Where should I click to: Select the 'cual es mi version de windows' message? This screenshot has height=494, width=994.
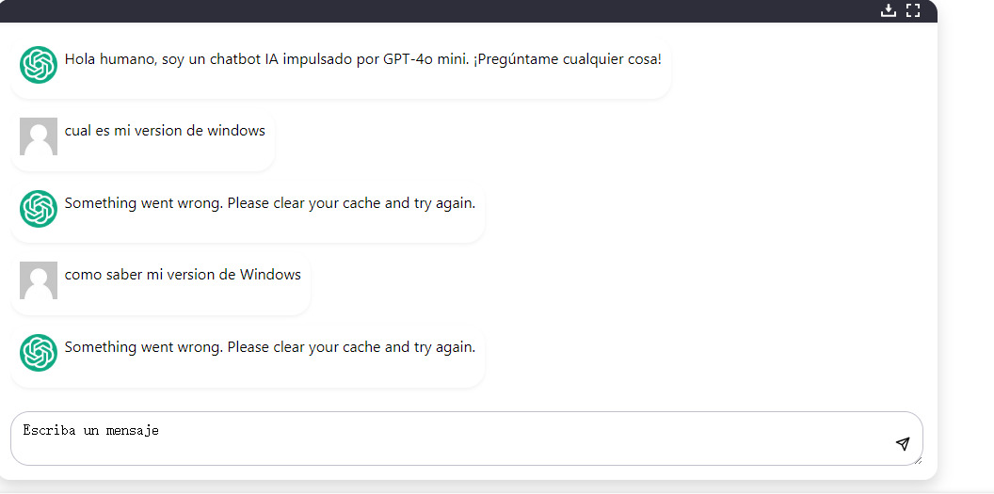coord(165,131)
